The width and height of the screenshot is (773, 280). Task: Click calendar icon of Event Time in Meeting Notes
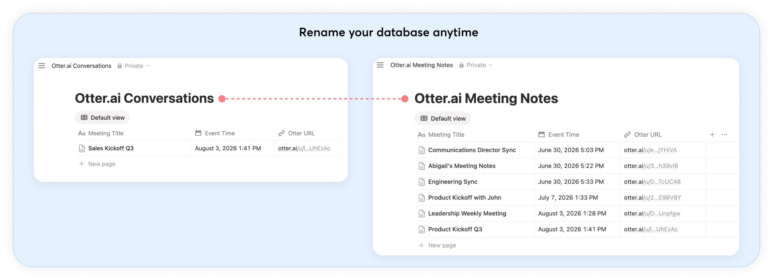coord(541,134)
